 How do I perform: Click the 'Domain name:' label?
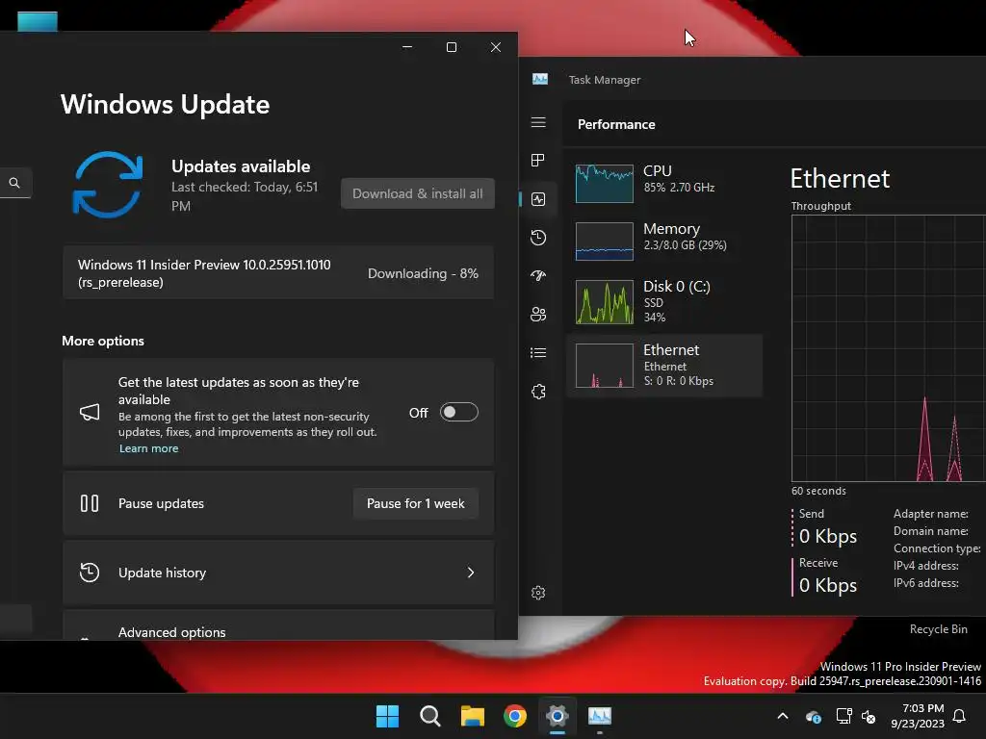point(931,531)
